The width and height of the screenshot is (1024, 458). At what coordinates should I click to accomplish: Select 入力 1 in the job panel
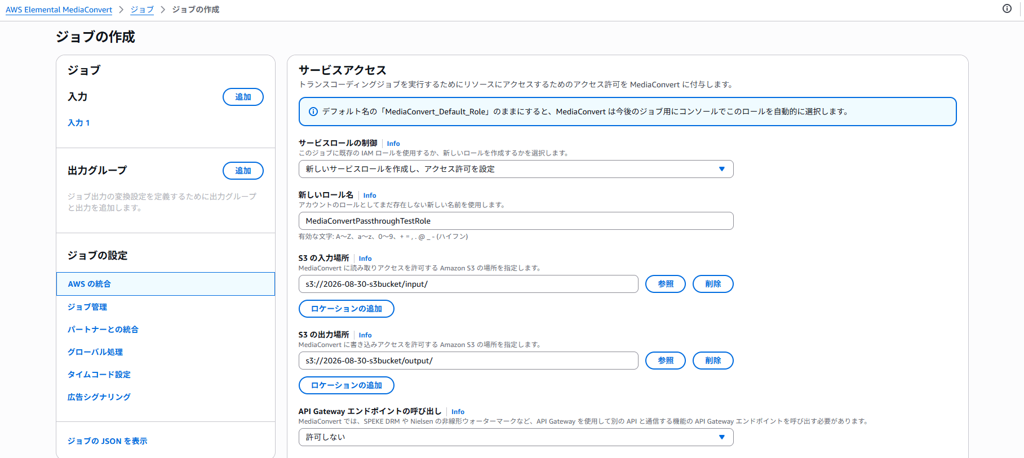coord(79,123)
